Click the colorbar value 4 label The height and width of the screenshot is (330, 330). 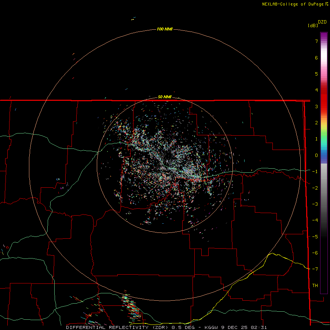316,90
